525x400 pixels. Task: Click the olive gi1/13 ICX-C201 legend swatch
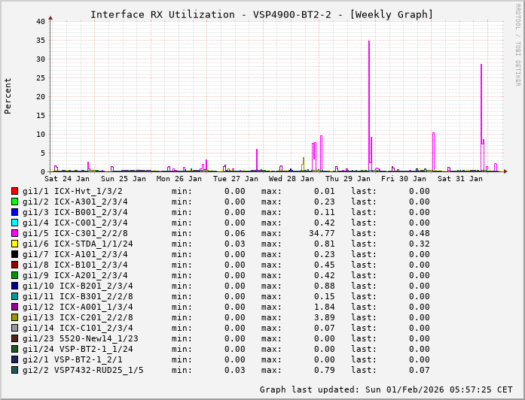[x=15, y=317]
